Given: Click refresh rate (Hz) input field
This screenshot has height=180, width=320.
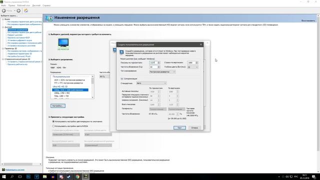Looking at the screenshot, I should (153, 67).
